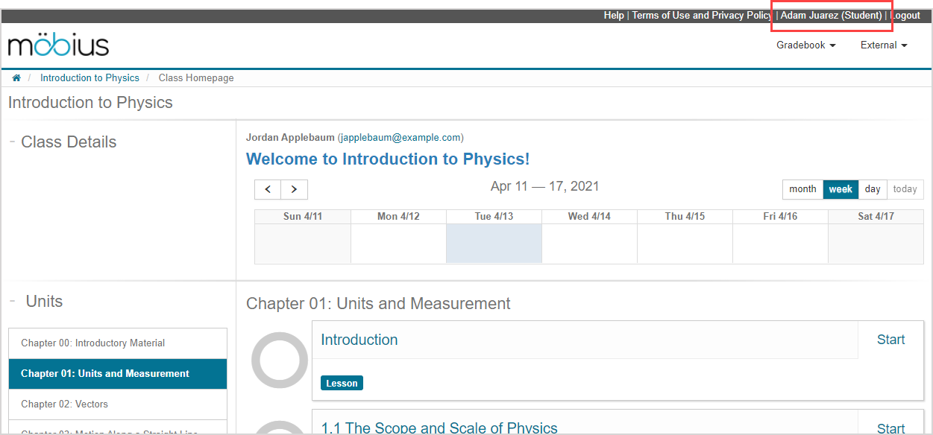
Task: Switch calendar to day view
Action: point(873,189)
